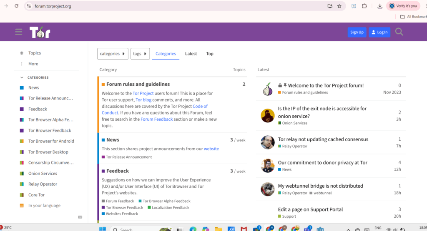427x231 pixels.
Task: Open the Topics stack icon in sidebar
Action: (x=22, y=53)
